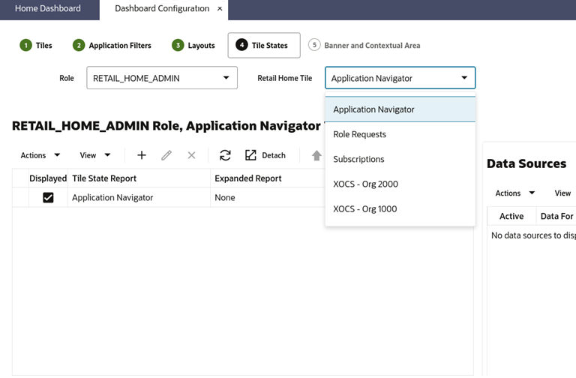The height and width of the screenshot is (378, 576).
Task: Open the View menu above table
Action: tap(95, 155)
